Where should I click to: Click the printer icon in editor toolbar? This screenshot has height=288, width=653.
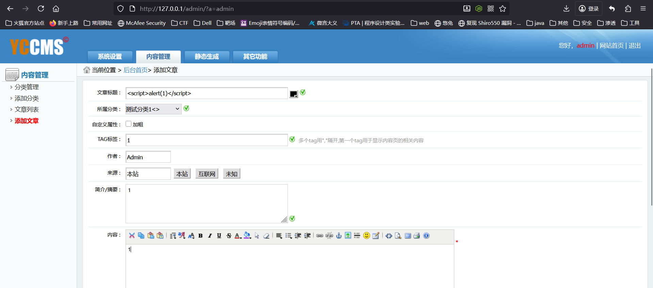[417, 236]
